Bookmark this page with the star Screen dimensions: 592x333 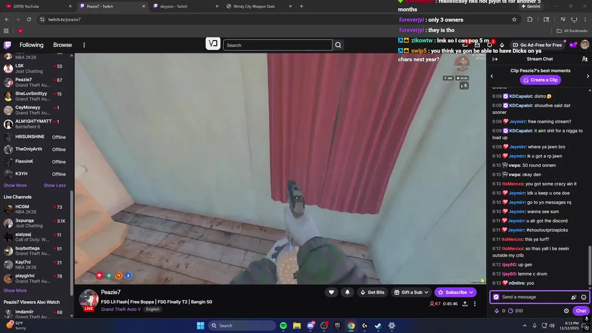tap(514, 19)
